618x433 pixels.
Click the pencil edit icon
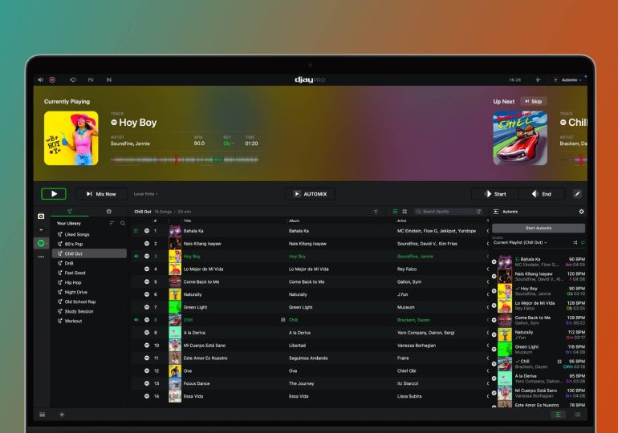click(577, 194)
